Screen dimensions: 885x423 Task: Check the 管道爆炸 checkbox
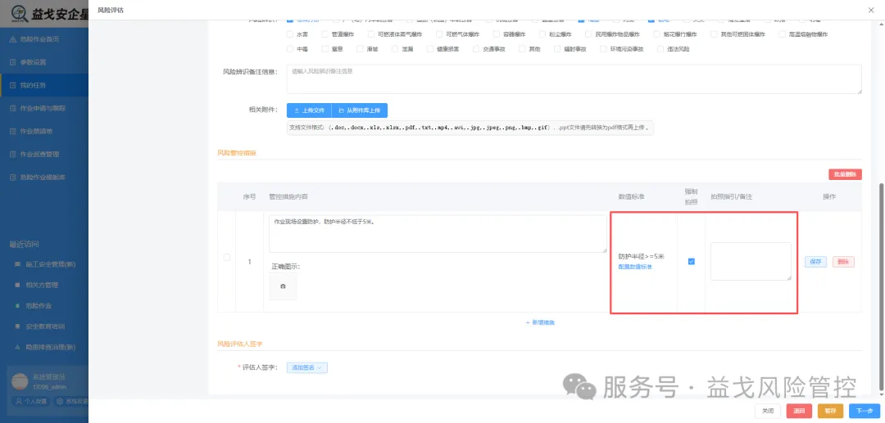[325, 34]
